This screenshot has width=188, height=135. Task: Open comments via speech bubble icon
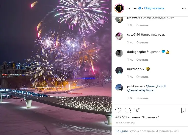tap(127, 110)
